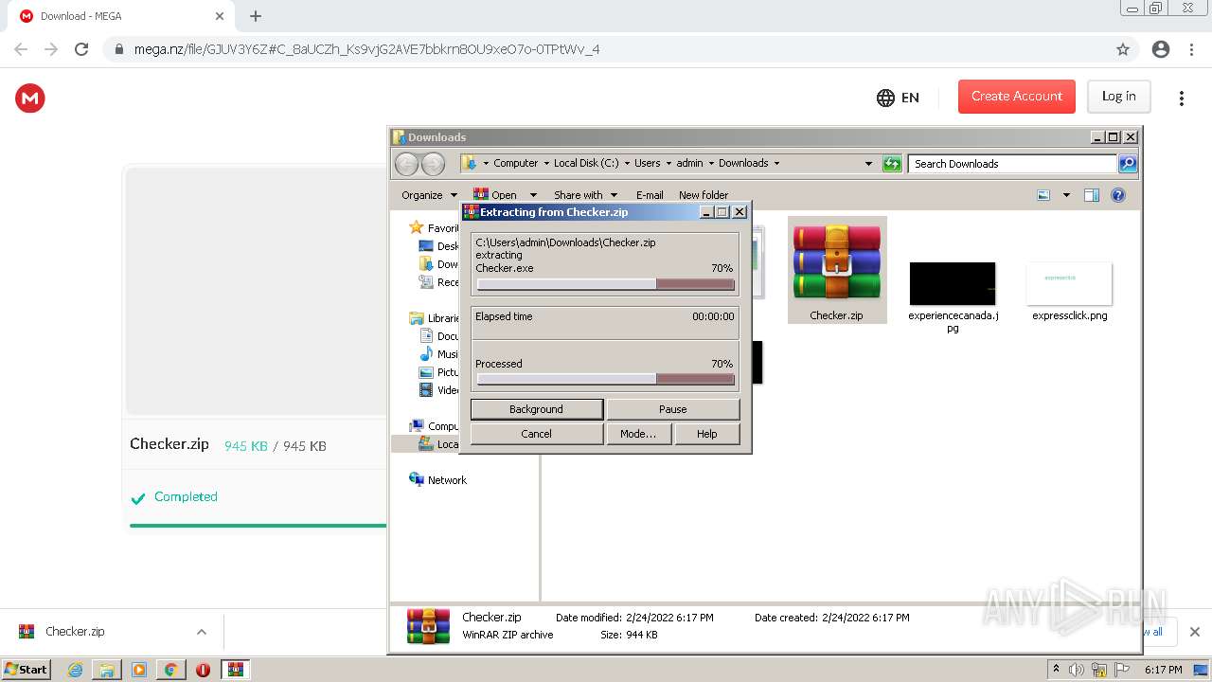The height and width of the screenshot is (682, 1212).
Task: Expand the views options dropdown arrow
Action: click(x=1066, y=195)
